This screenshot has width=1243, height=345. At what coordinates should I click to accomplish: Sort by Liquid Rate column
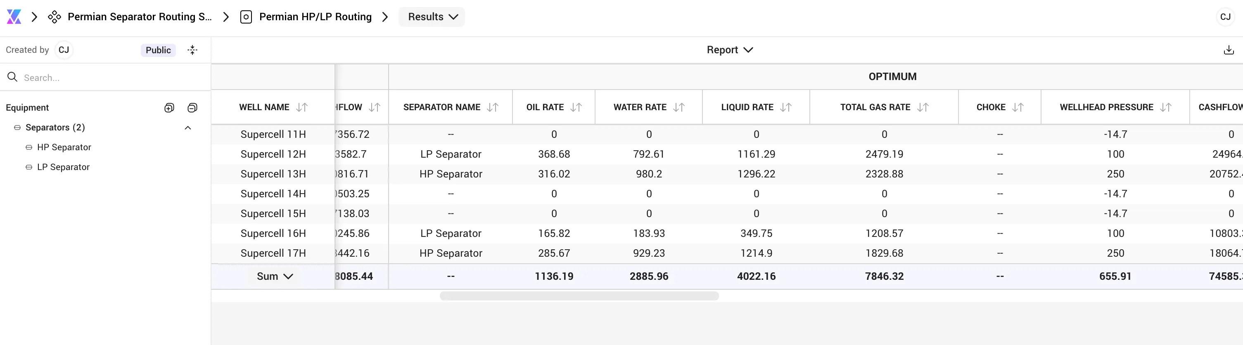(786, 107)
